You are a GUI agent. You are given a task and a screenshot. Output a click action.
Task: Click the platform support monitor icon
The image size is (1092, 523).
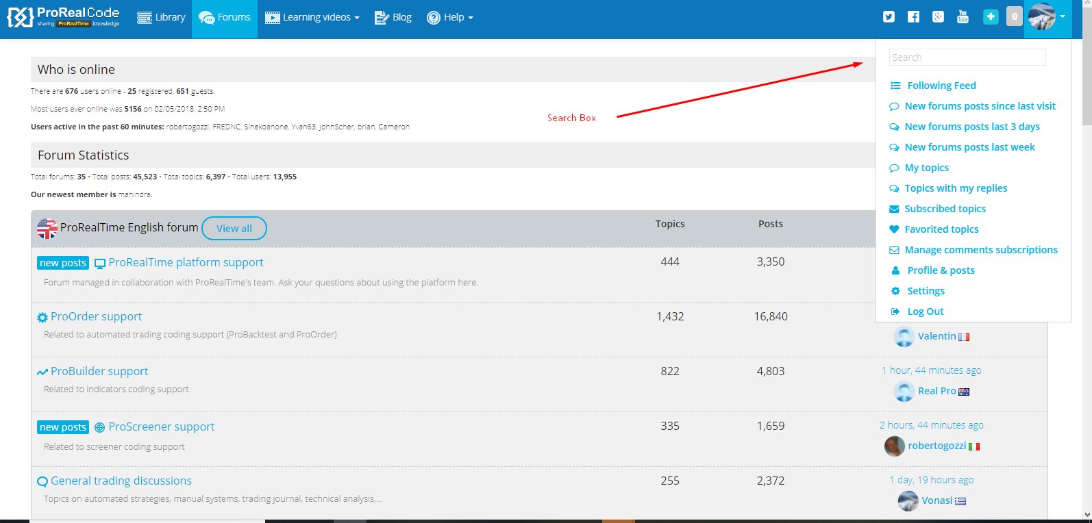[100, 264]
